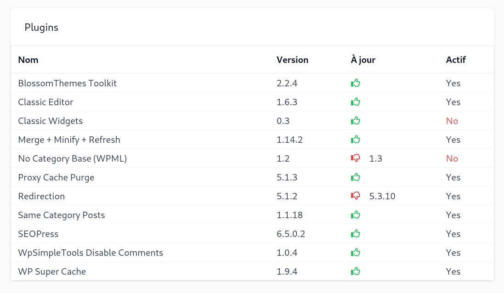Screen dimensions: 504x293
Task: Click Yes status for Redirection
Action: 453,196
